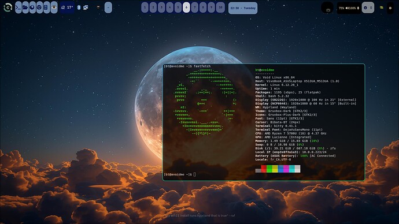This screenshot has width=399, height=224.
Task: Switch to workspace 2
Action: 153,8
